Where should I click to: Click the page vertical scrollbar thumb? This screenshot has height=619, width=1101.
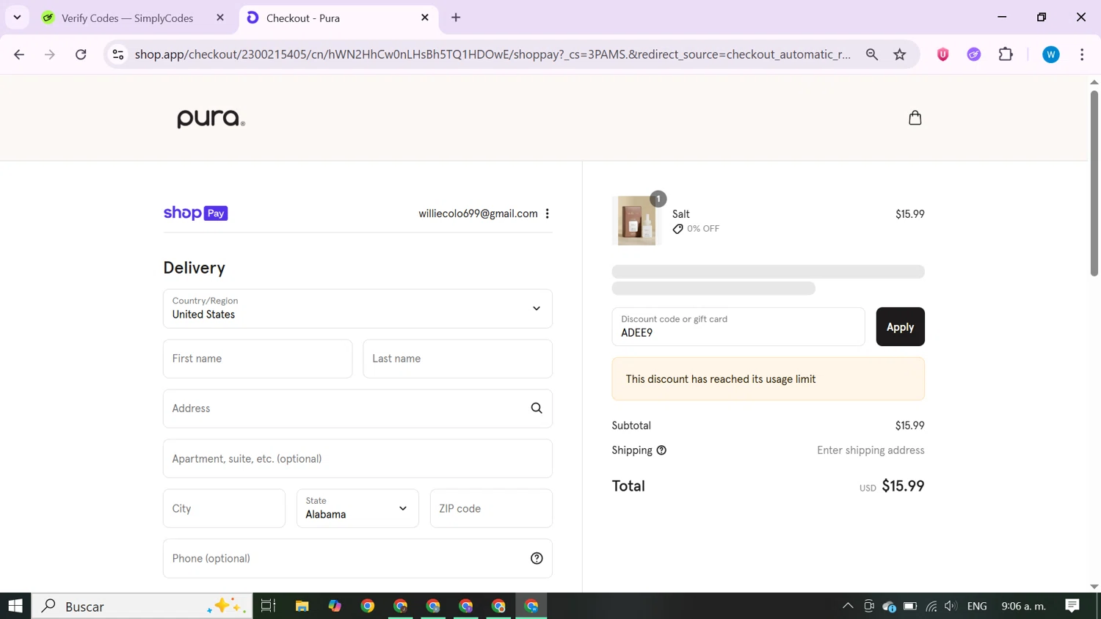point(1094,183)
